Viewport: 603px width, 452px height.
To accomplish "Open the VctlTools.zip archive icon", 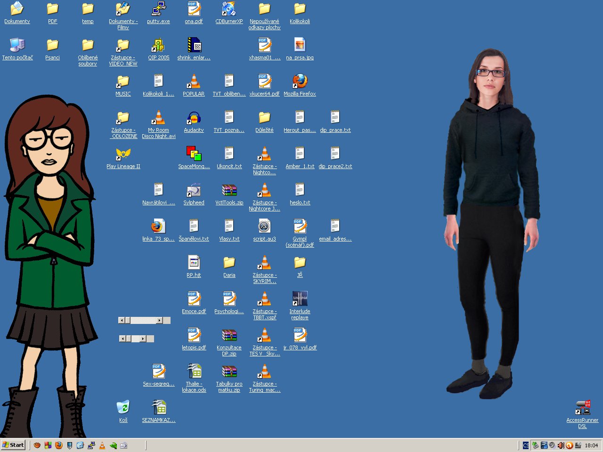I will tap(229, 191).
